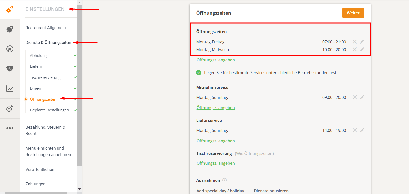Select Öffnungszeiten in the settings submenu
This screenshot has width=409, height=194.
click(43, 99)
